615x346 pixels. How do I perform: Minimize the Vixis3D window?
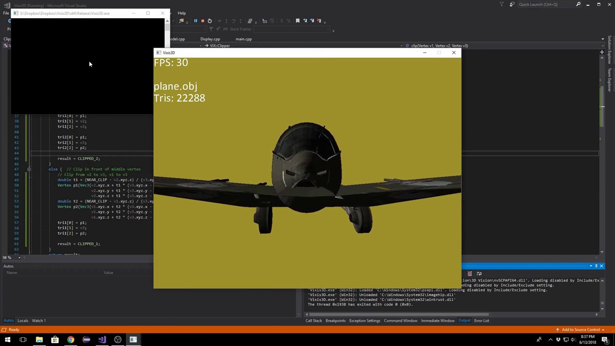[425, 52]
